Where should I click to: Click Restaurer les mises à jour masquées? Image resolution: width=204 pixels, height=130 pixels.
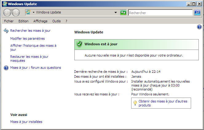point(29,58)
